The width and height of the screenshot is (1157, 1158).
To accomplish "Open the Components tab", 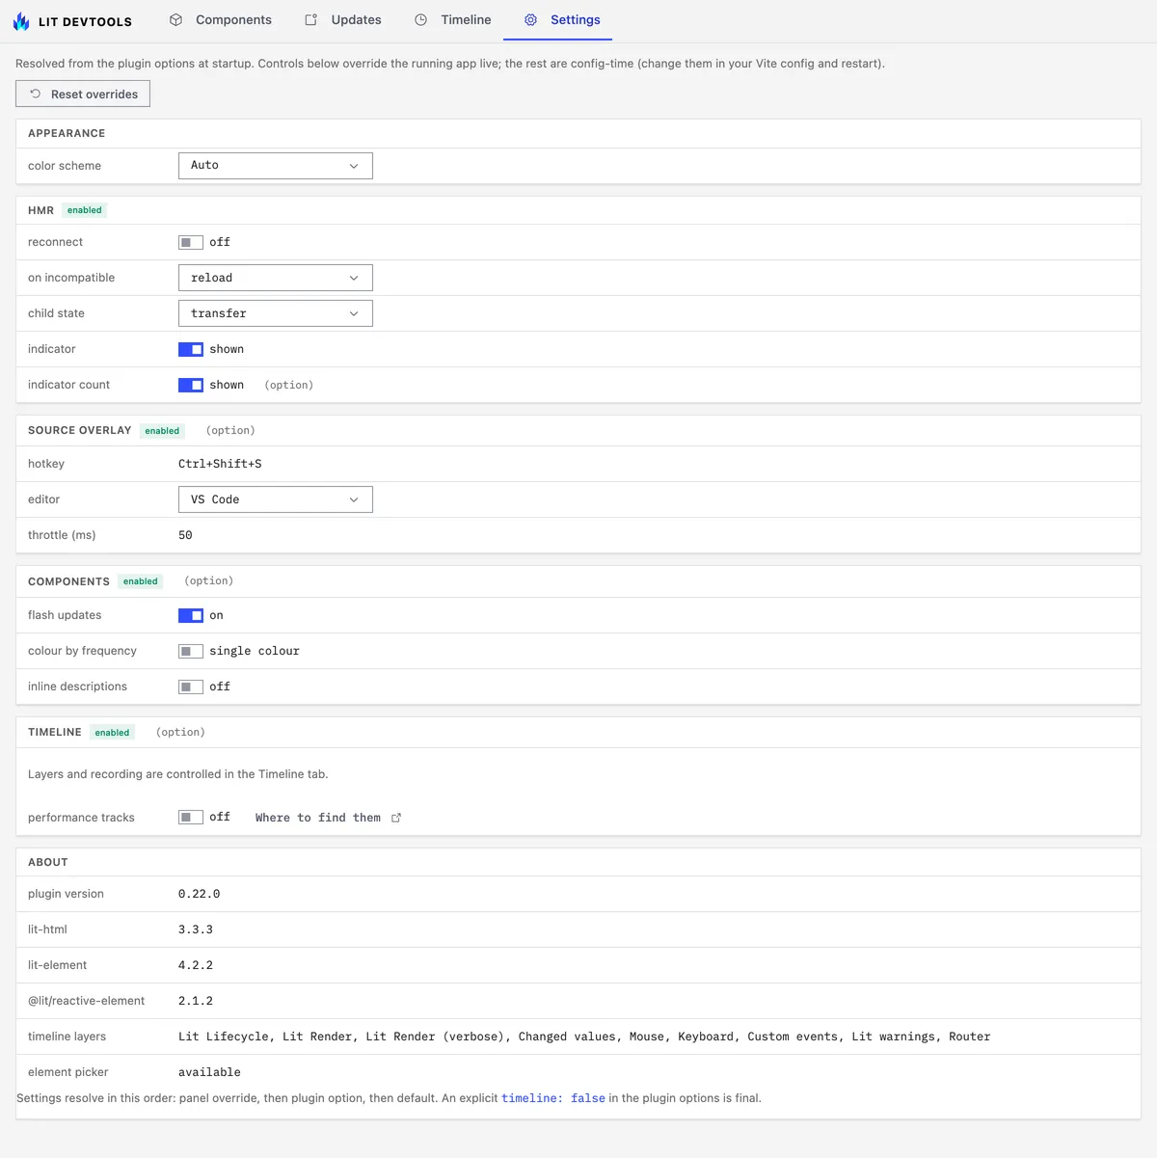I will coord(221,19).
